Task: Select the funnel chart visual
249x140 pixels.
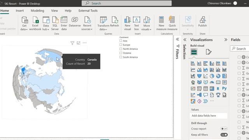Action: click(x=199, y=76)
